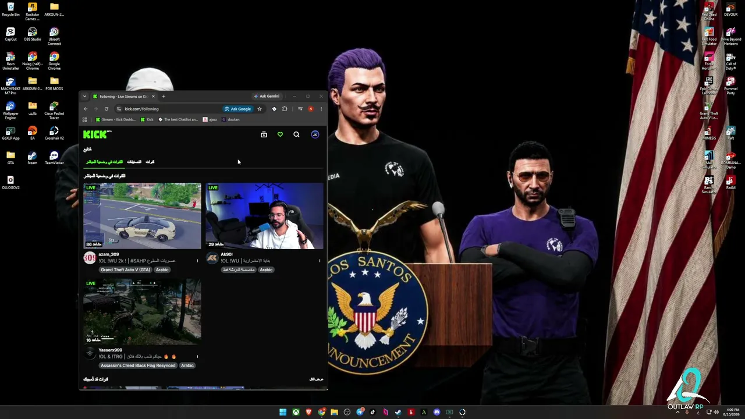Open Discord from the taskbar

coord(437,412)
